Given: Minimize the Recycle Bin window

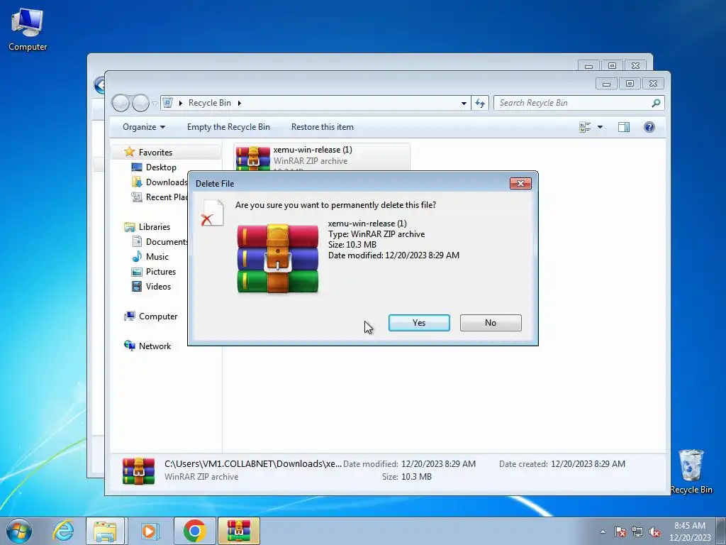Looking at the screenshot, I should coord(606,84).
